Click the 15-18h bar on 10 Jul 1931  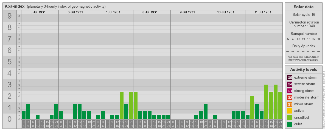233,115
